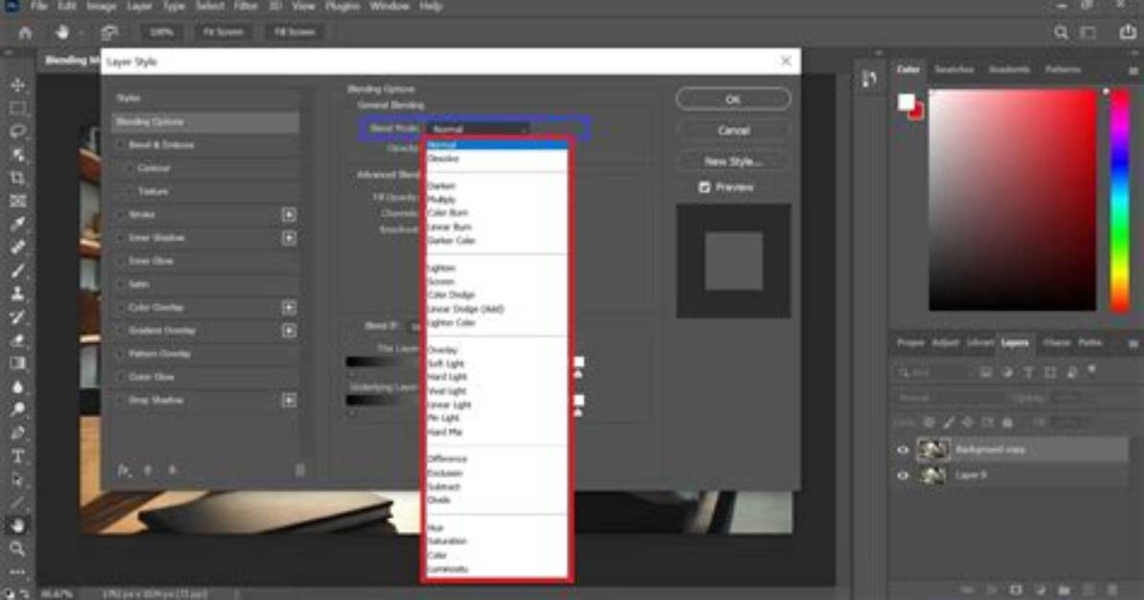Click the 100% zoom button
The image size is (1144, 600).
[162, 32]
